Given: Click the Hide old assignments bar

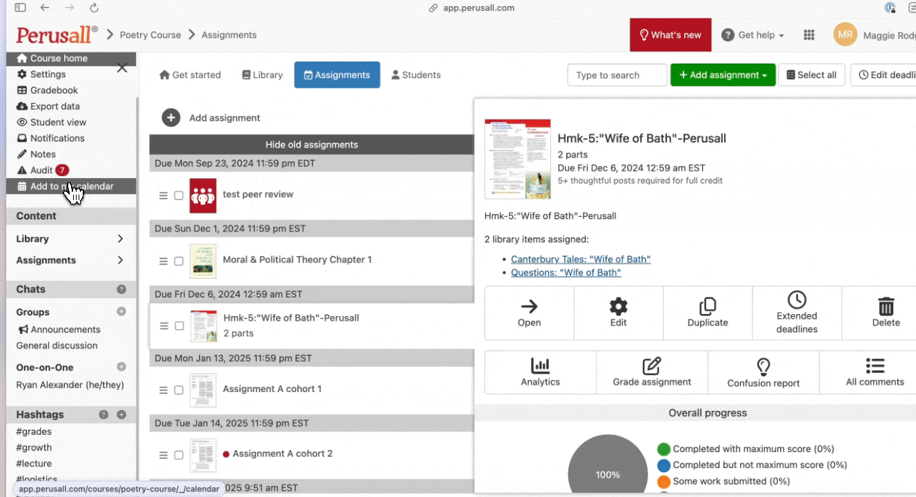Looking at the screenshot, I should click(x=312, y=145).
